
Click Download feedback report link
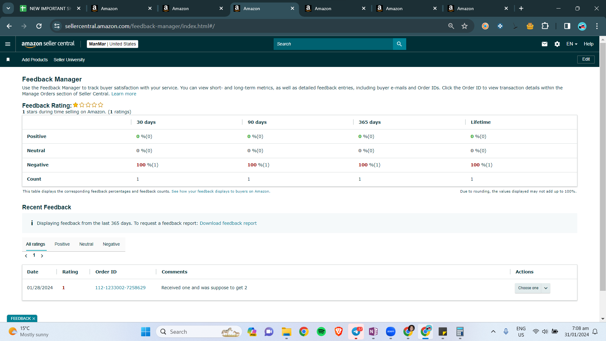pyautogui.click(x=228, y=224)
